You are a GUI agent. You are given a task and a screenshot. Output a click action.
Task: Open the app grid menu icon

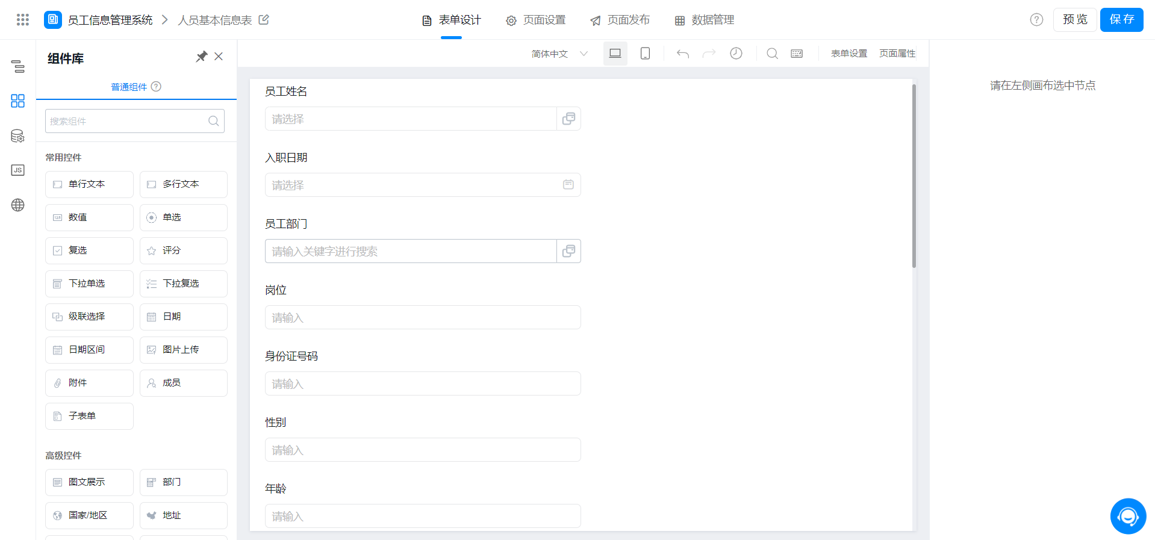click(23, 20)
